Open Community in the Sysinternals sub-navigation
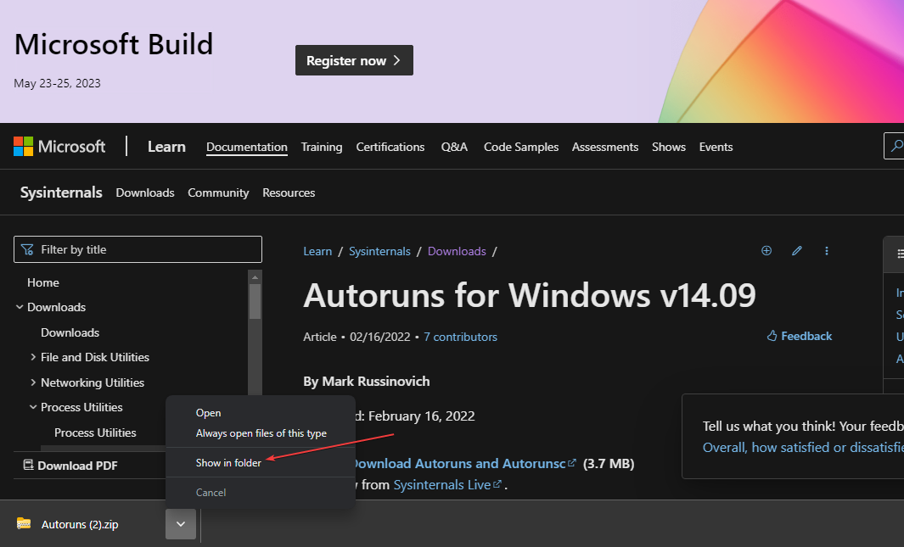This screenshot has height=547, width=904. (x=218, y=193)
